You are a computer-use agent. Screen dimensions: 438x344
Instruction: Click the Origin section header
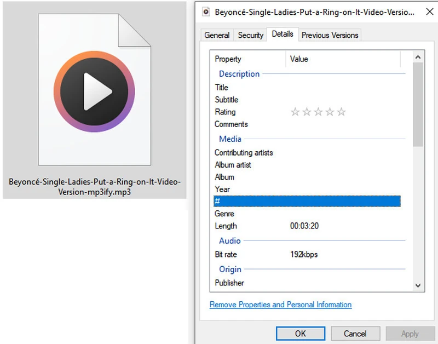[x=230, y=269]
